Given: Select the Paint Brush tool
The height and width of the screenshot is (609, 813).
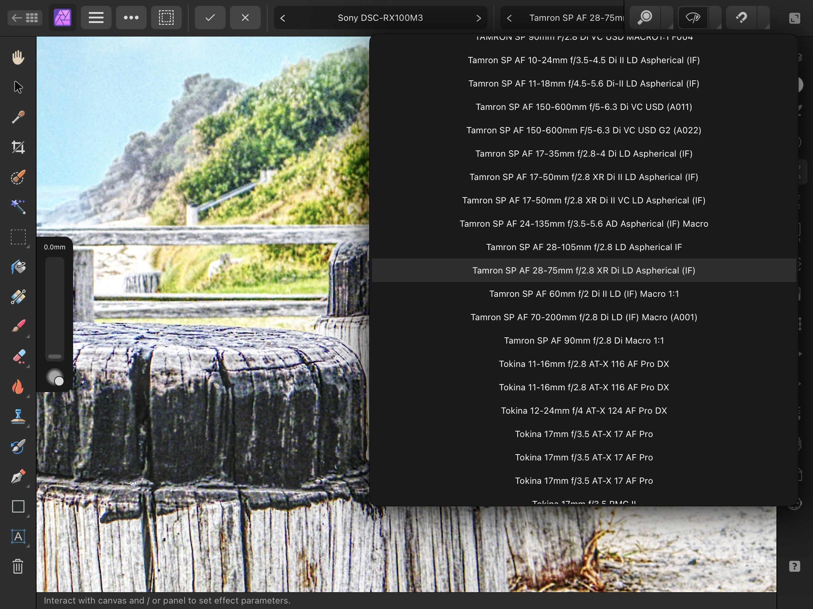Looking at the screenshot, I should (18, 326).
